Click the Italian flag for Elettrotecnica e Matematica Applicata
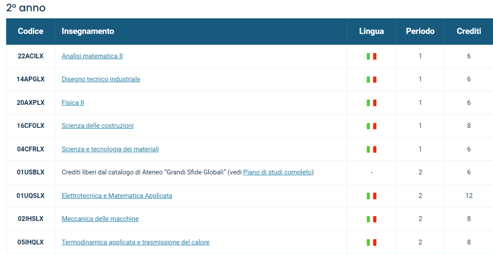This screenshot has height=254, width=493. click(371, 196)
